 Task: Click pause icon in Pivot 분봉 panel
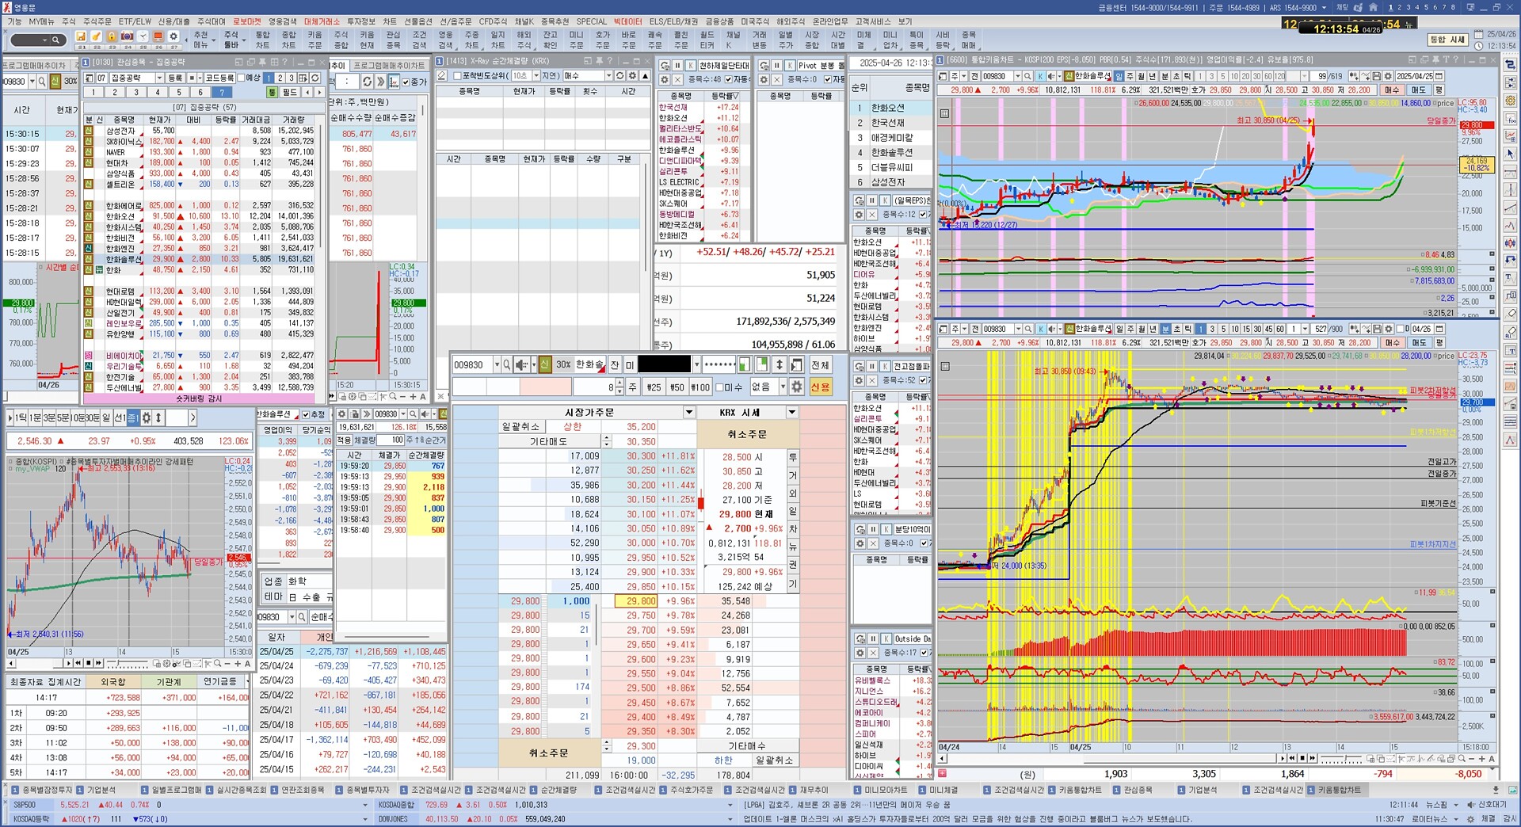click(x=777, y=66)
